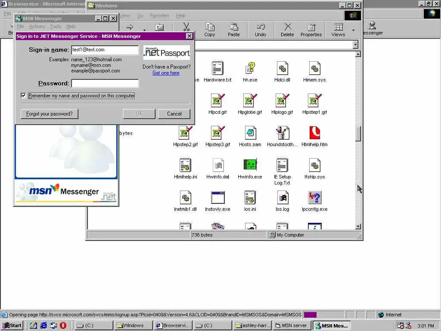Click the Undo toolbar button
The height and width of the screenshot is (331, 441).
(x=260, y=30)
